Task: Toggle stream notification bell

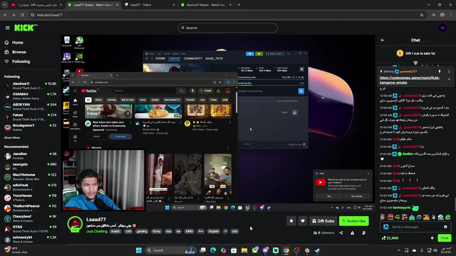Action: pos(291,221)
